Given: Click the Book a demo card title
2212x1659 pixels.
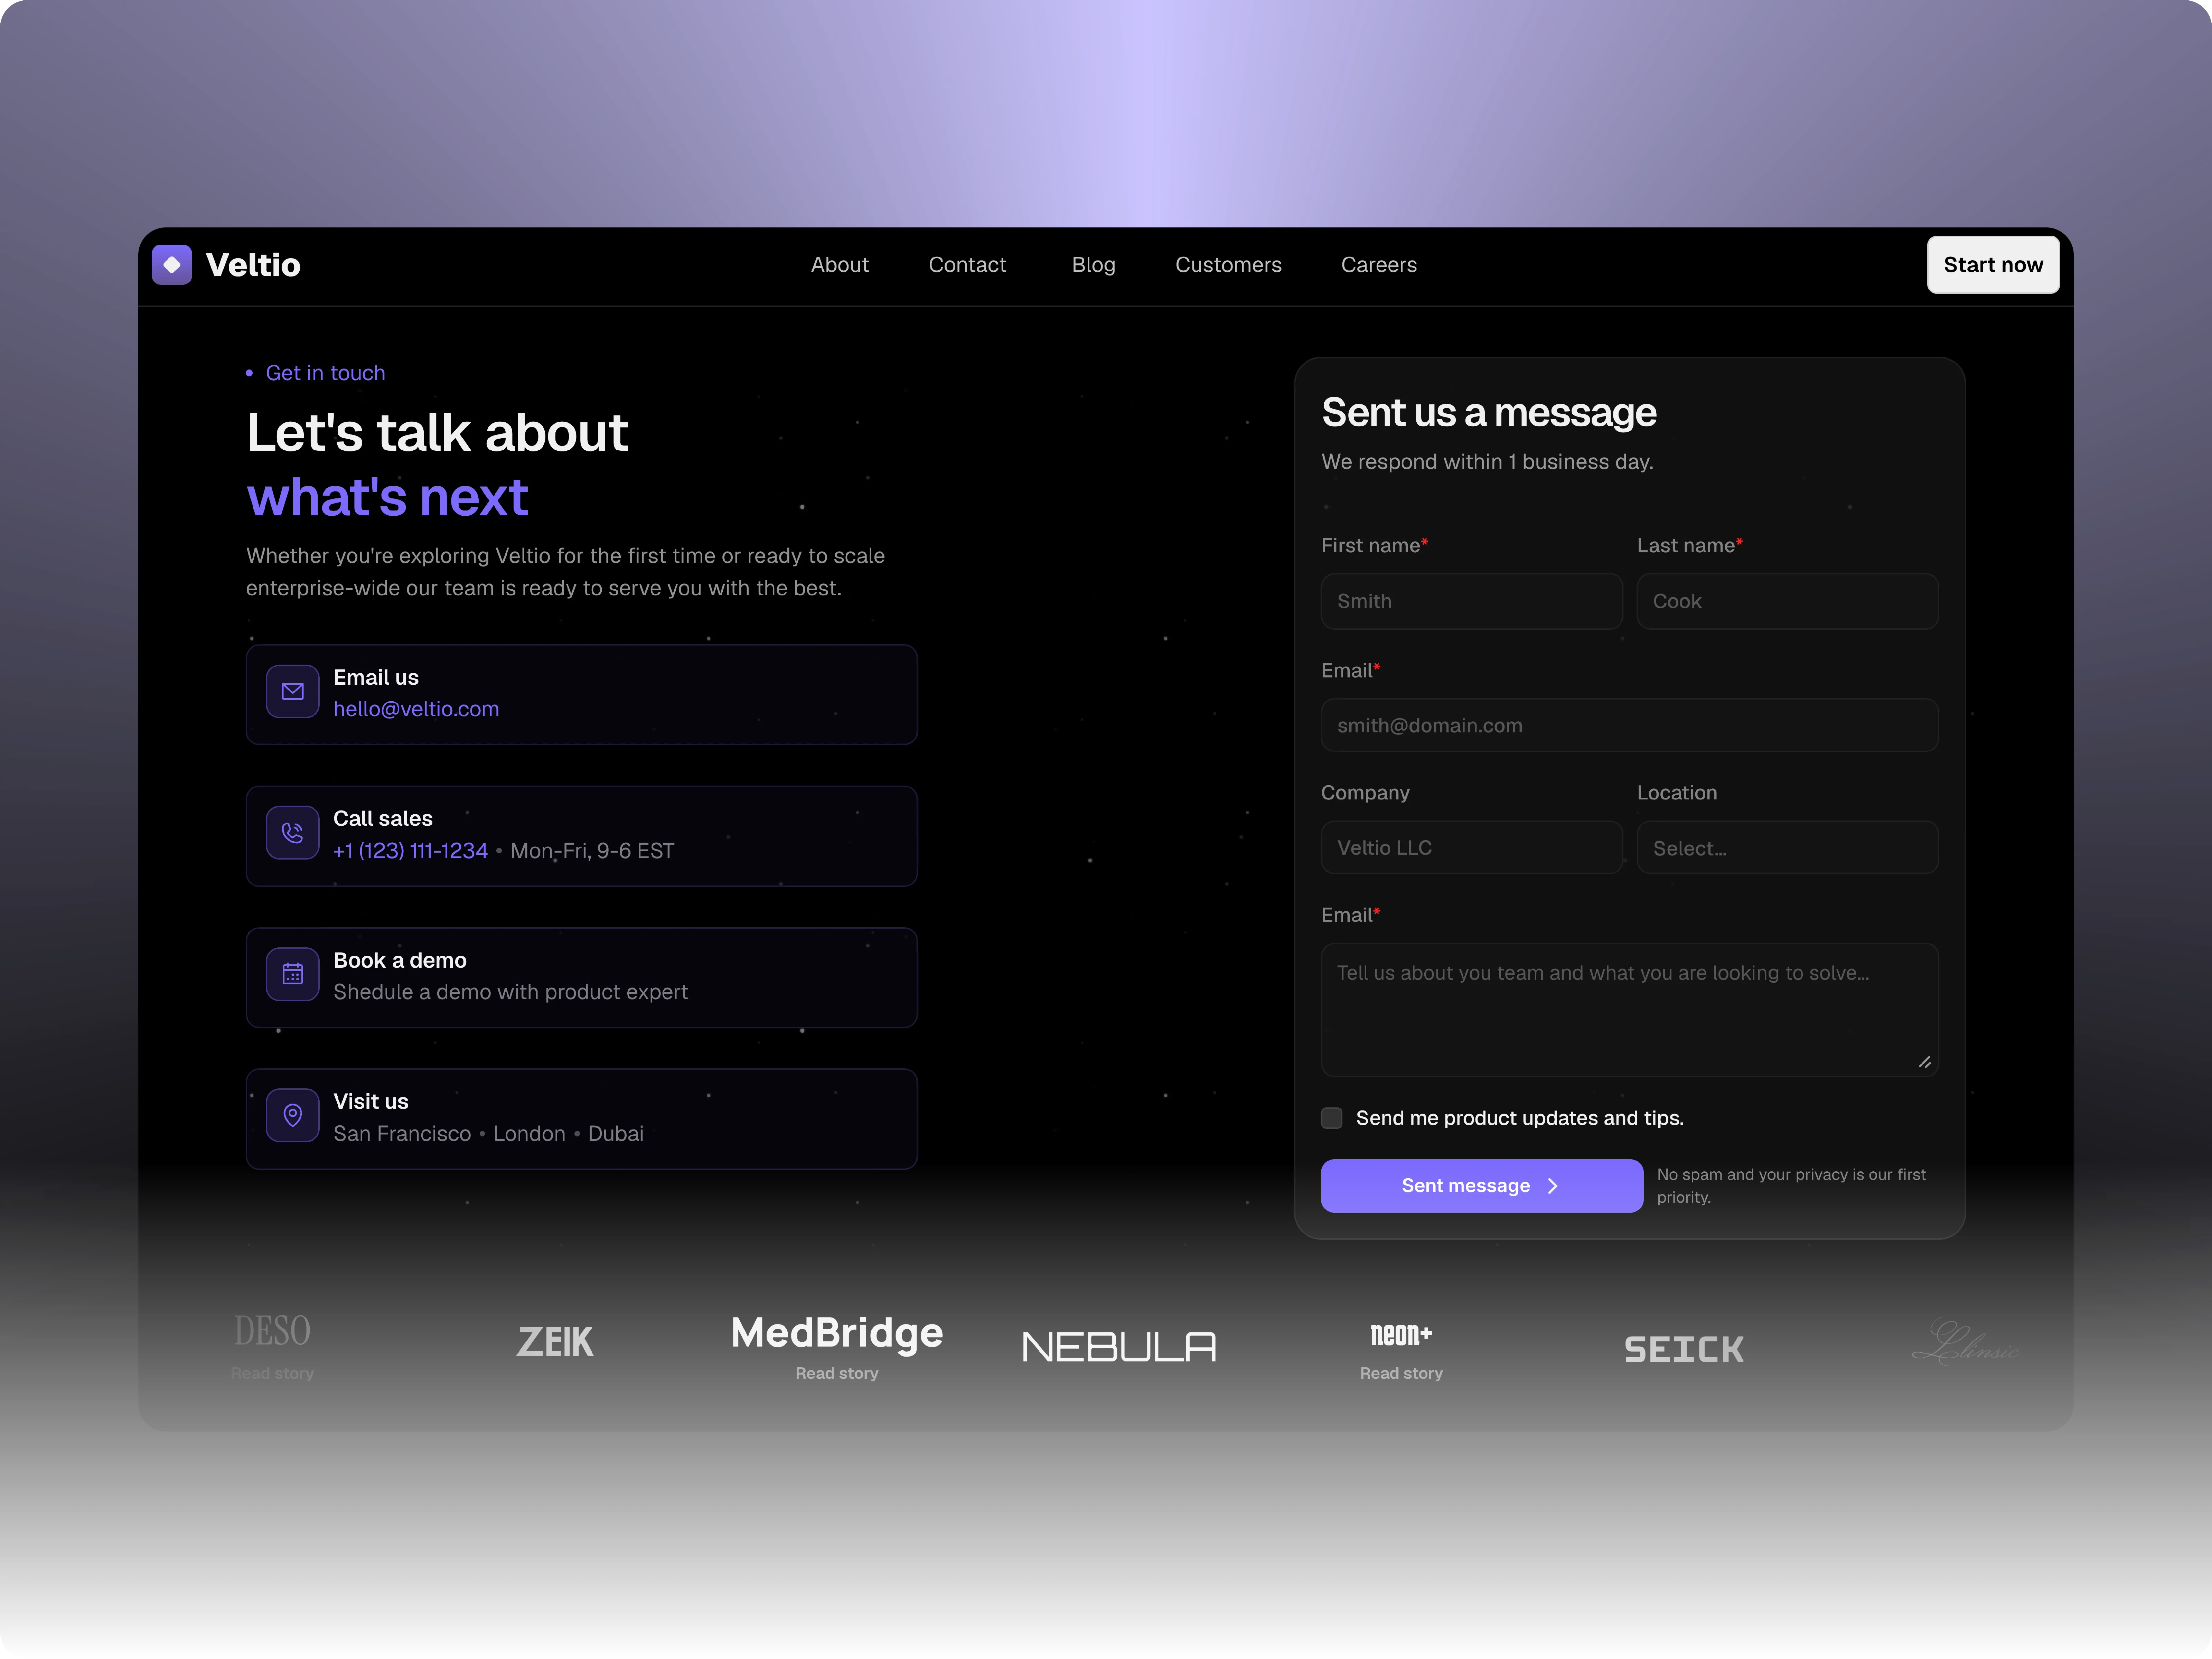Looking at the screenshot, I should click(400, 960).
